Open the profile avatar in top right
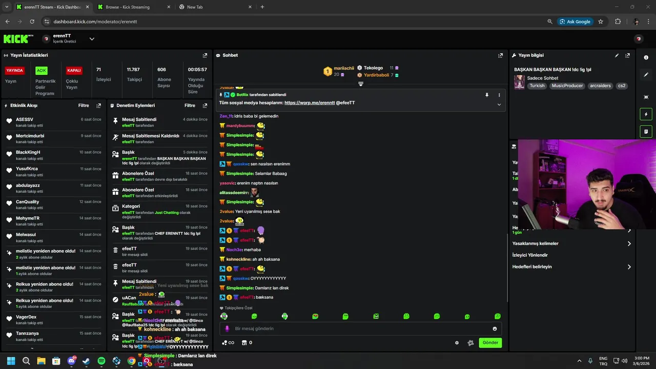Image resolution: width=656 pixels, height=369 pixels. [x=639, y=39]
